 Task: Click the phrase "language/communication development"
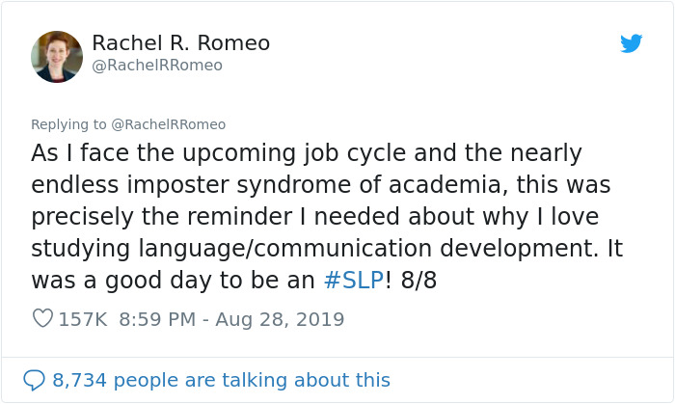click(367, 249)
